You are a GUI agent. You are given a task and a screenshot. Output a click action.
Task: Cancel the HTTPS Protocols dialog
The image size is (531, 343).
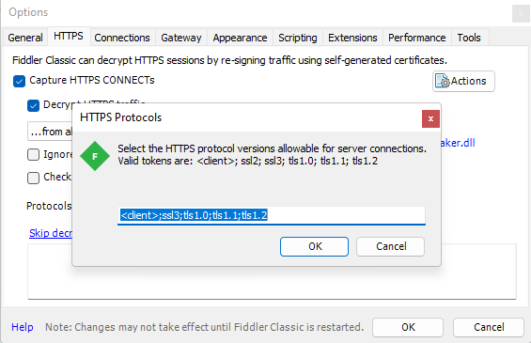tap(390, 246)
